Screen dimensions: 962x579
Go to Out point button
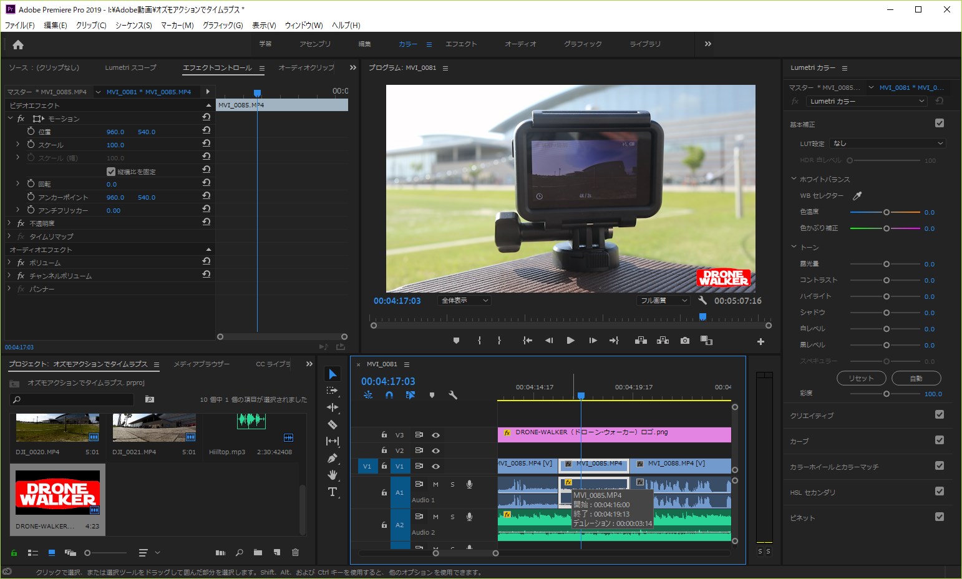(x=614, y=341)
